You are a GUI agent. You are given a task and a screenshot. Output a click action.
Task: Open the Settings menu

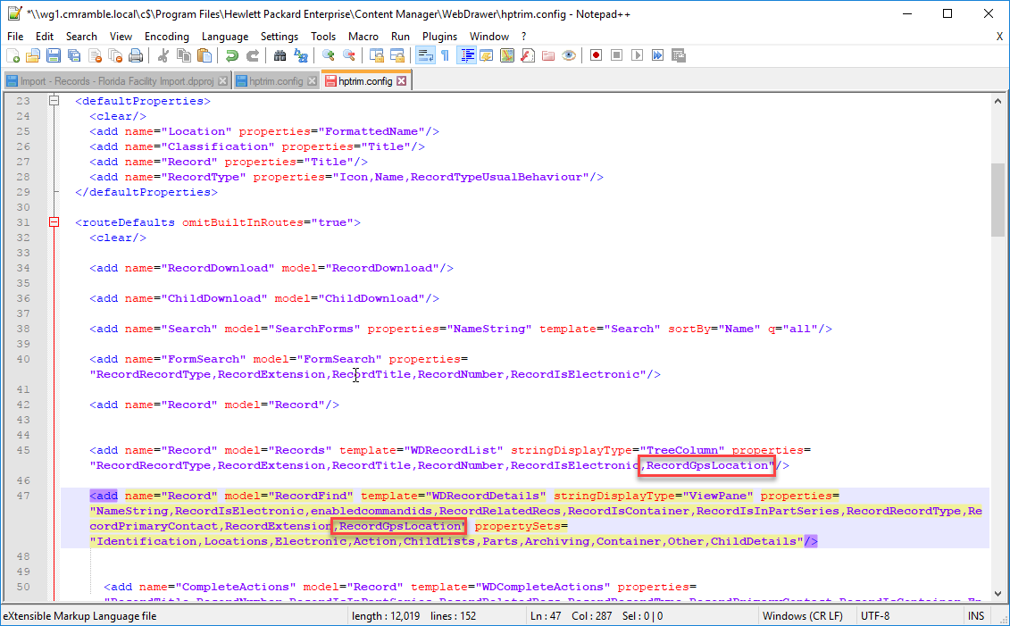(x=279, y=37)
